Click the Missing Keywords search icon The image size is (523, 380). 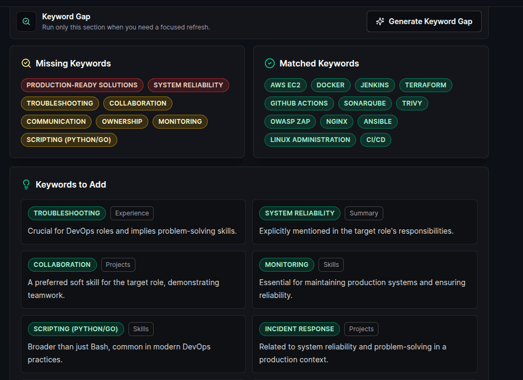coord(26,63)
